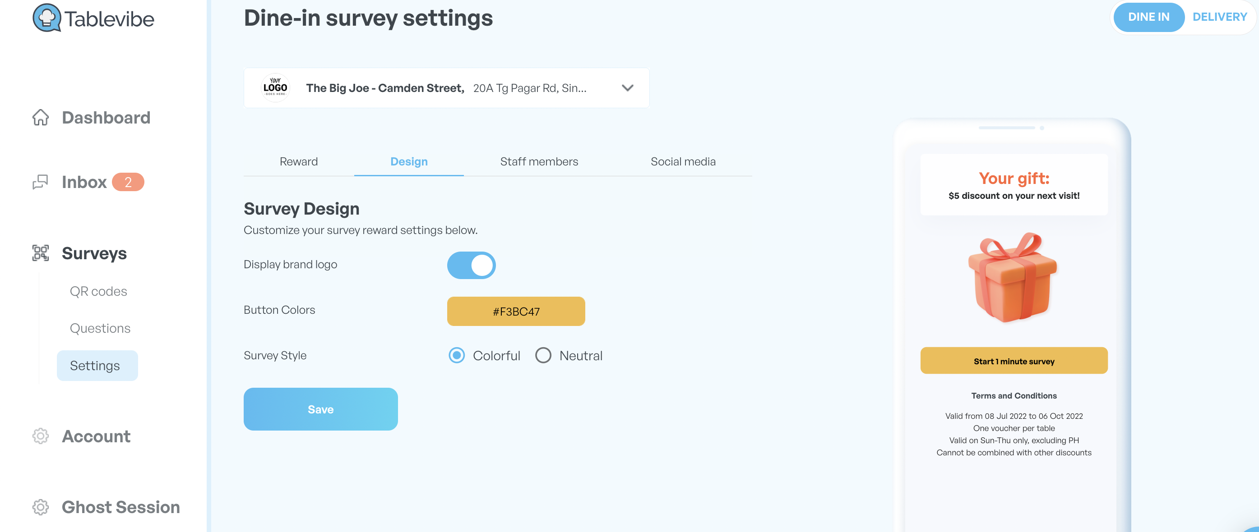Click 'Valid on Sun-Thu only, excluding PH'
The width and height of the screenshot is (1259, 532).
[1014, 440]
